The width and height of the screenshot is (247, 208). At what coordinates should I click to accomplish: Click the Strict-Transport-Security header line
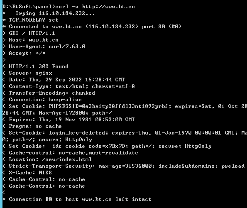[123, 166]
